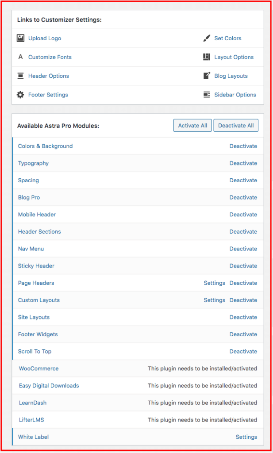Viewport: 273px width, 453px height.
Task: Click the Links to Customizer Settings heading
Action: [59, 19]
